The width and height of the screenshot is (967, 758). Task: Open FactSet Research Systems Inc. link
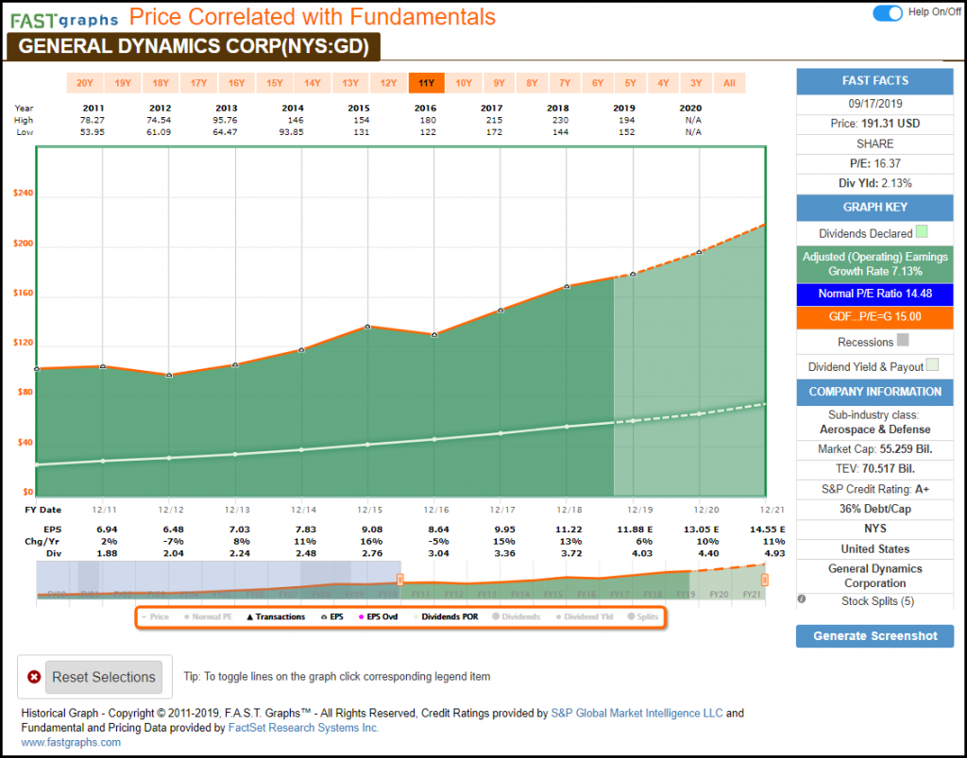click(303, 728)
